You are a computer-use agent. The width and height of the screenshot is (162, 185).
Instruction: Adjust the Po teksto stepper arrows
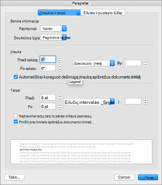(x=60, y=68)
